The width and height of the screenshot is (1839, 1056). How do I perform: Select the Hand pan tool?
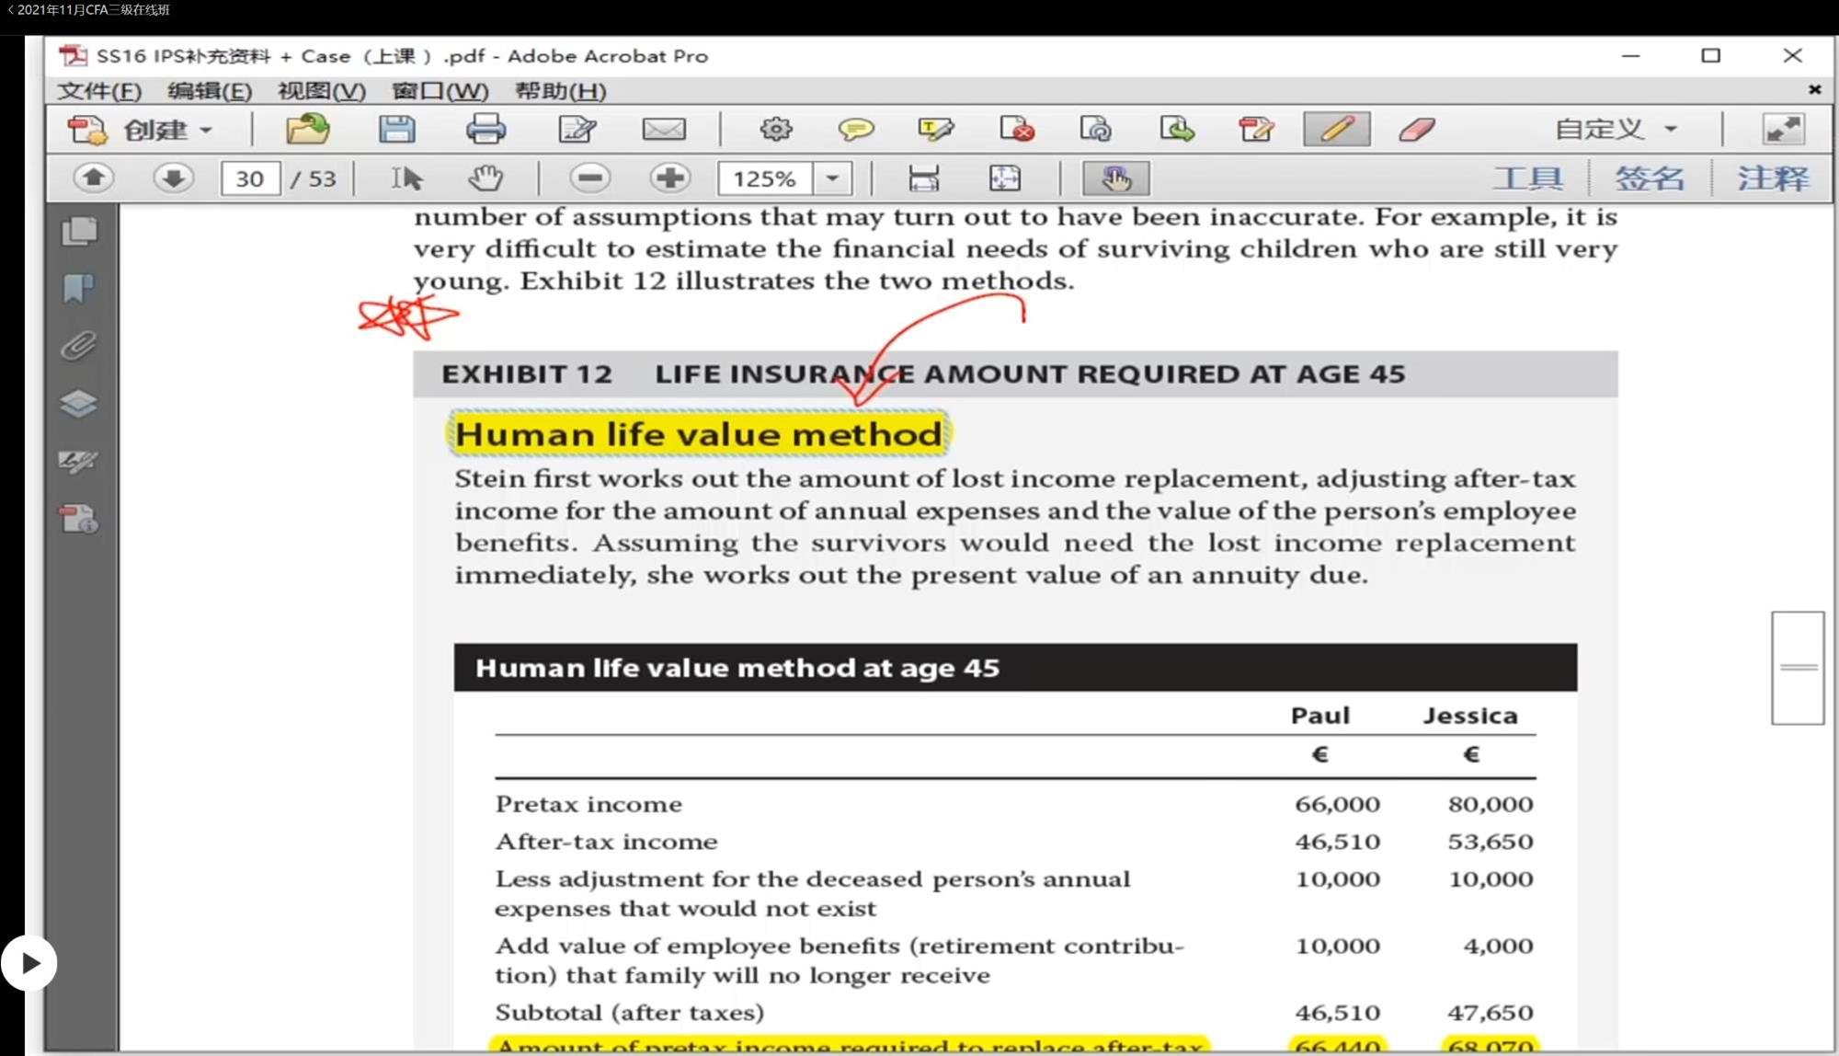(485, 178)
